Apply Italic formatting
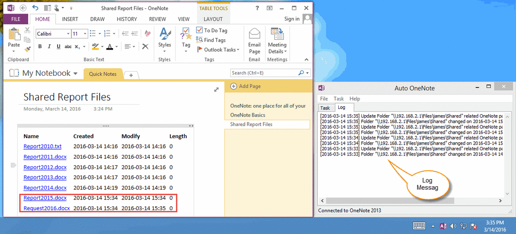 pos(49,47)
